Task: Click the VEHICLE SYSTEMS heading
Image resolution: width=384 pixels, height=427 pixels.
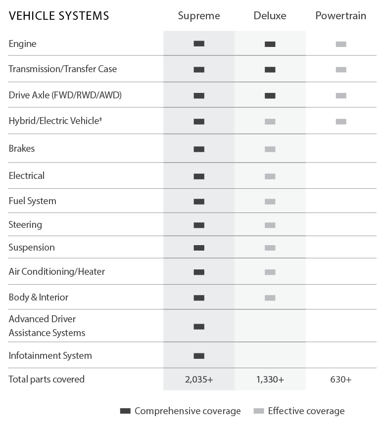Action: (x=59, y=16)
